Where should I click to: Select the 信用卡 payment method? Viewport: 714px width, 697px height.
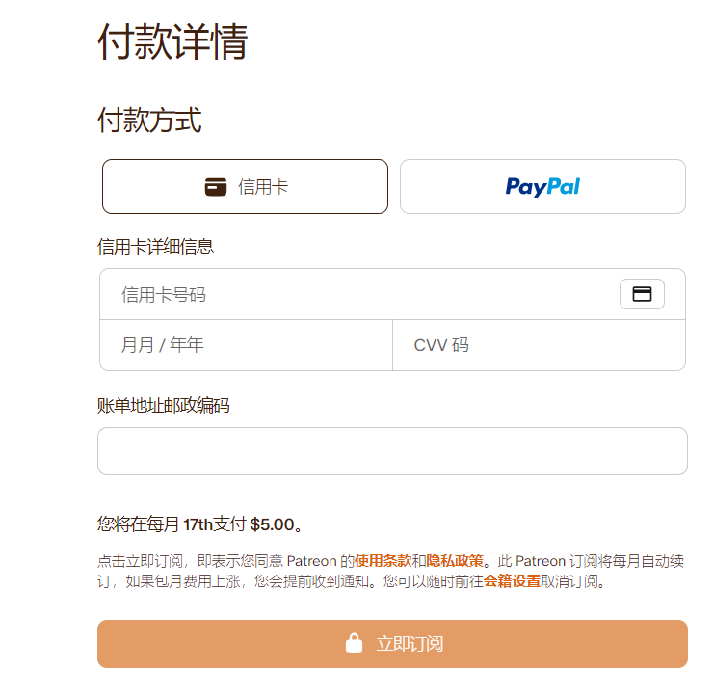click(245, 186)
